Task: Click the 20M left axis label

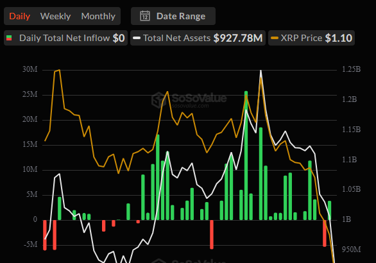Action: pos(30,119)
